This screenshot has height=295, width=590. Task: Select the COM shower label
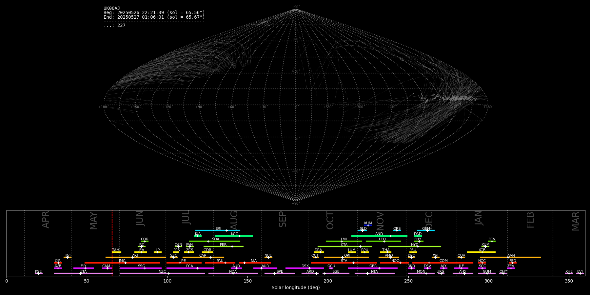click(x=444, y=261)
